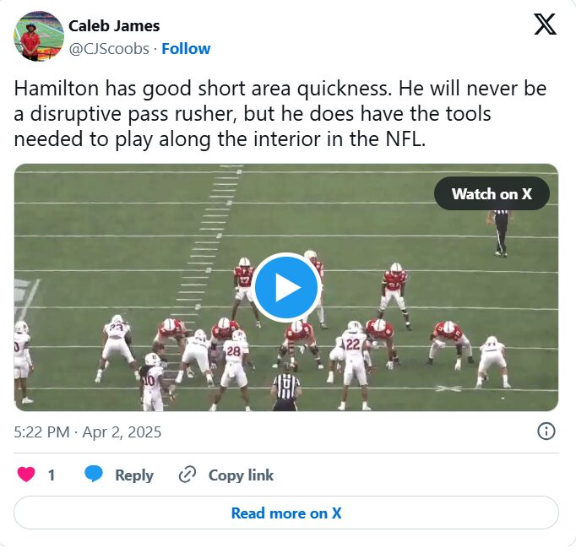Select the Copy link text

[x=241, y=475]
